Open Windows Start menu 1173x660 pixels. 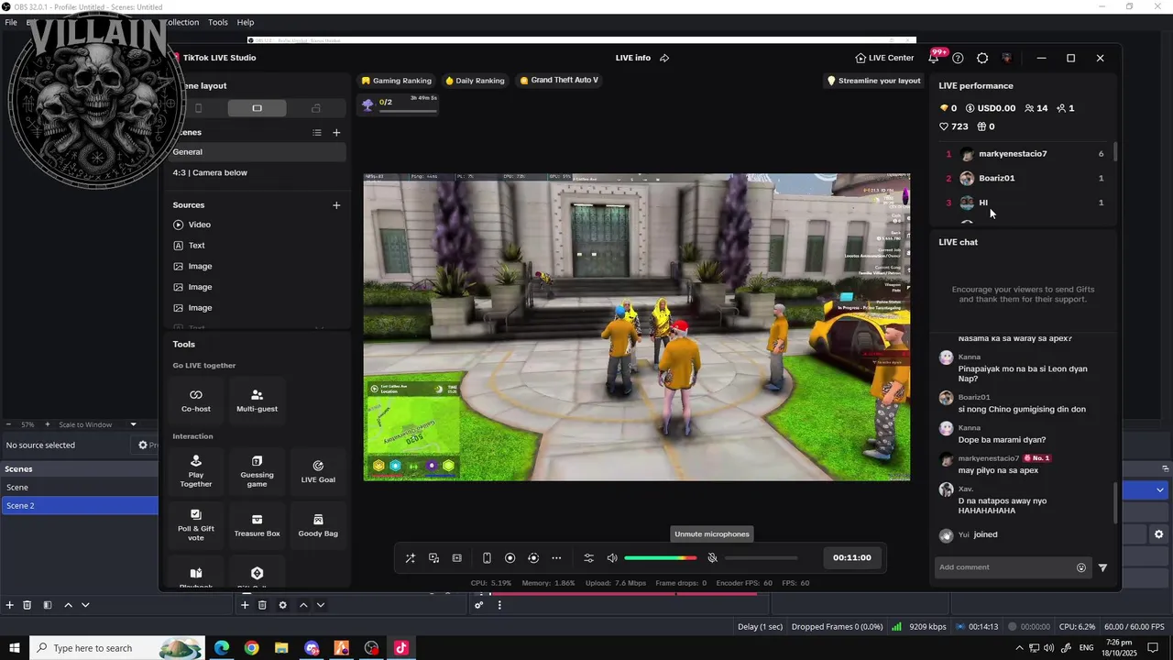15,648
